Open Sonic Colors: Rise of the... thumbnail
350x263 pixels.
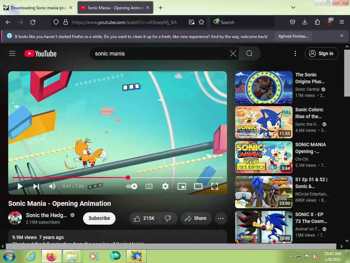264,122
